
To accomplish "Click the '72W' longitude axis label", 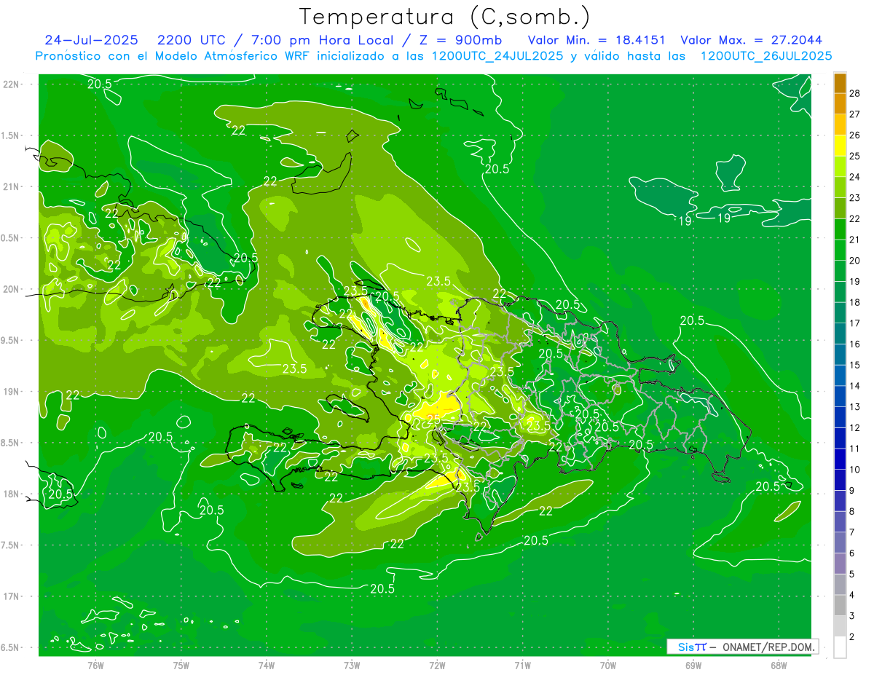I will (437, 665).
